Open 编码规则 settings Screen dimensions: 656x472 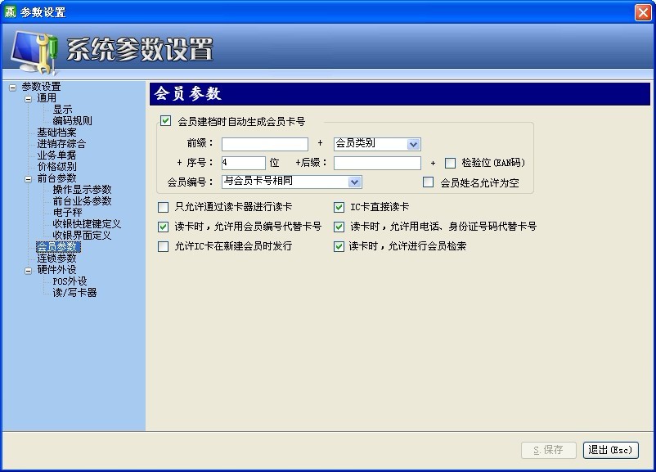(x=72, y=121)
